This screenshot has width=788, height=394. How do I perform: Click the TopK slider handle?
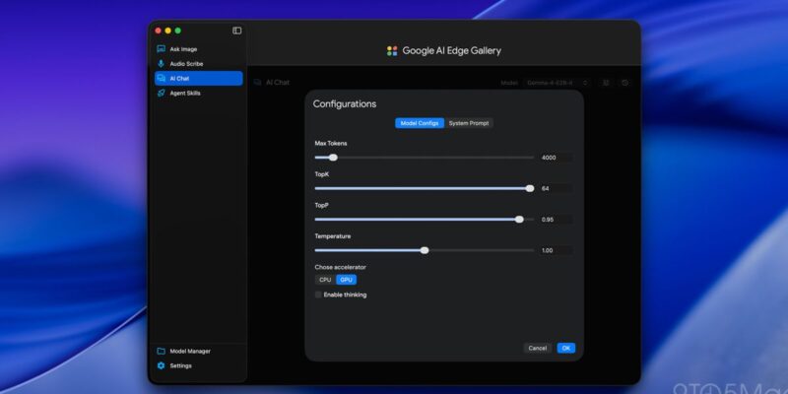pos(530,188)
